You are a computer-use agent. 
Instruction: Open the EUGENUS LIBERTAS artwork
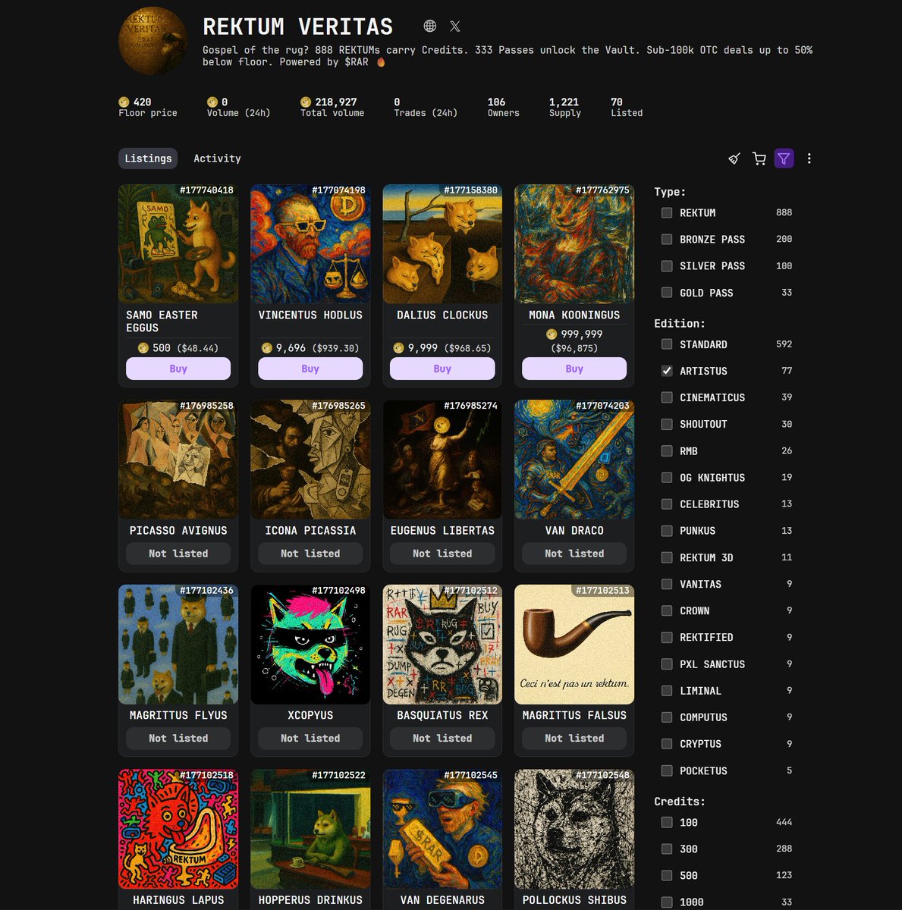coord(442,460)
